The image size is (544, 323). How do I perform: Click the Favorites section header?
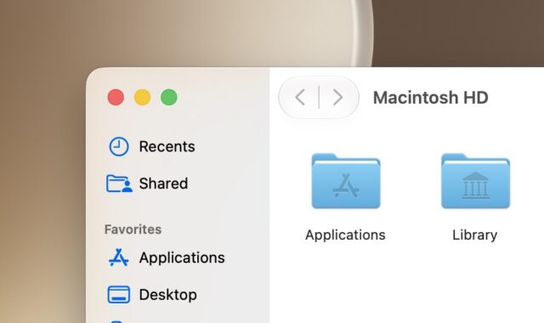[x=133, y=229]
